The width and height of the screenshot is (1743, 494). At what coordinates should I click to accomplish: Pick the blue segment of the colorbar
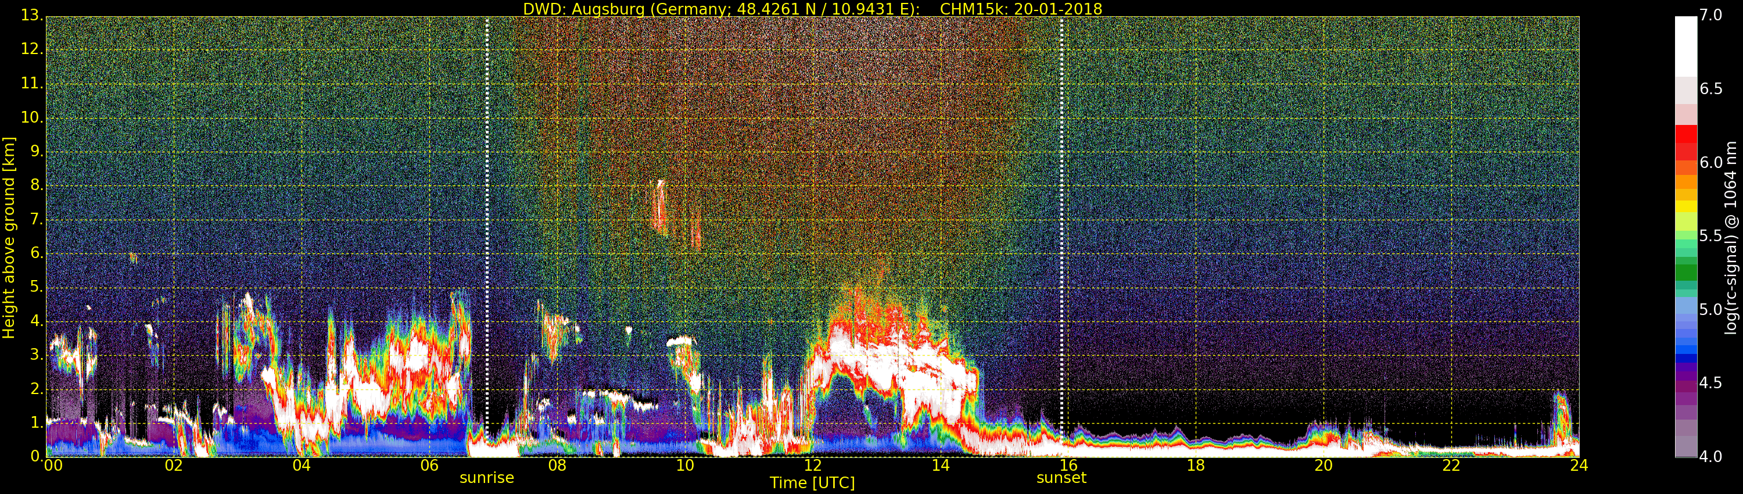[x=1685, y=349]
